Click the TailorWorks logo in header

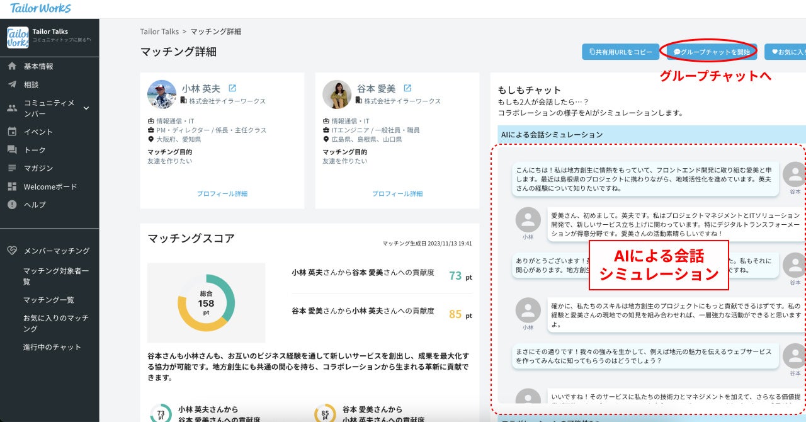[40, 8]
